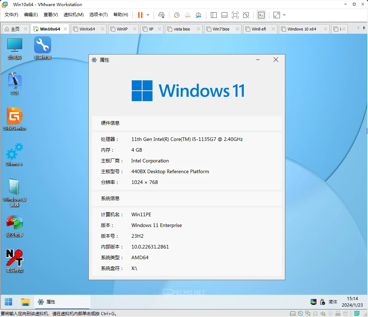
Task: Toggle the thumbnail bar view
Action: [x=224, y=15]
